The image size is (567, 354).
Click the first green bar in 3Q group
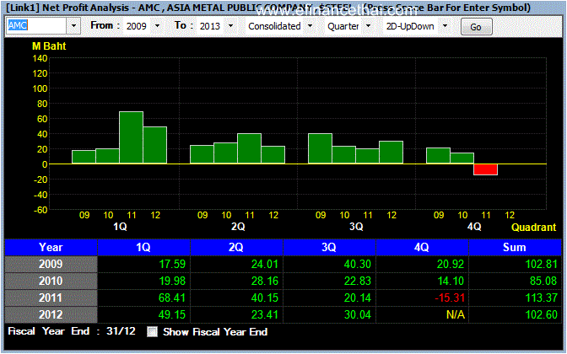pyautogui.click(x=320, y=148)
